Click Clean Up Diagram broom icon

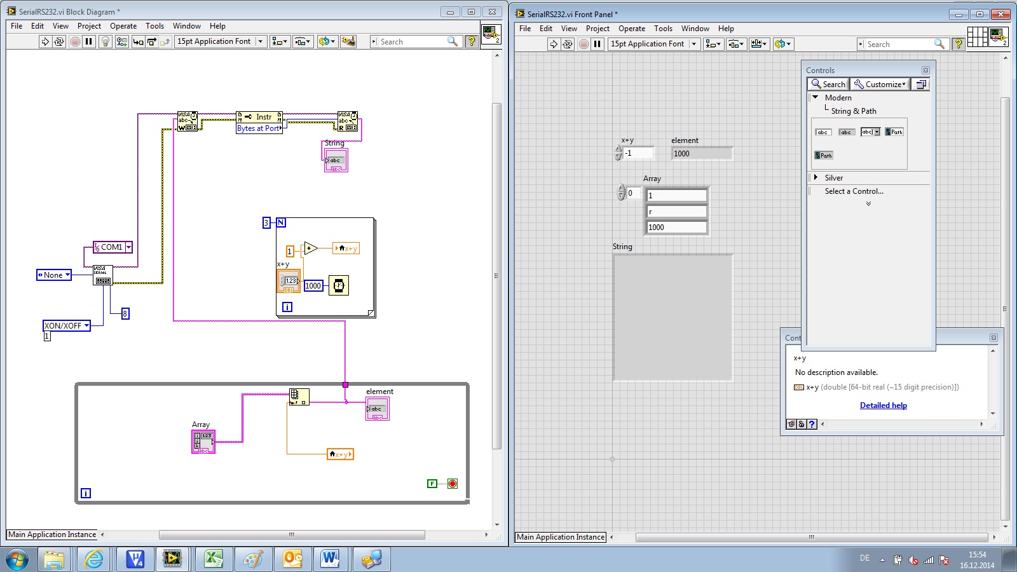(x=348, y=41)
